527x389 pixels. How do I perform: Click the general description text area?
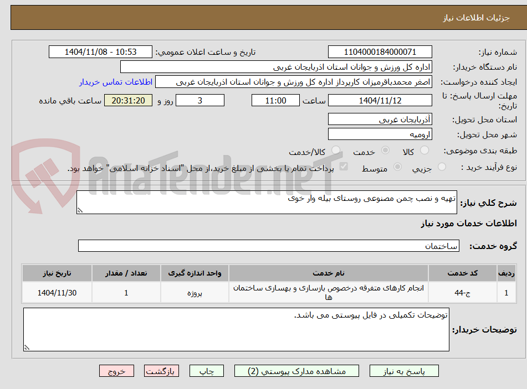click(267, 202)
